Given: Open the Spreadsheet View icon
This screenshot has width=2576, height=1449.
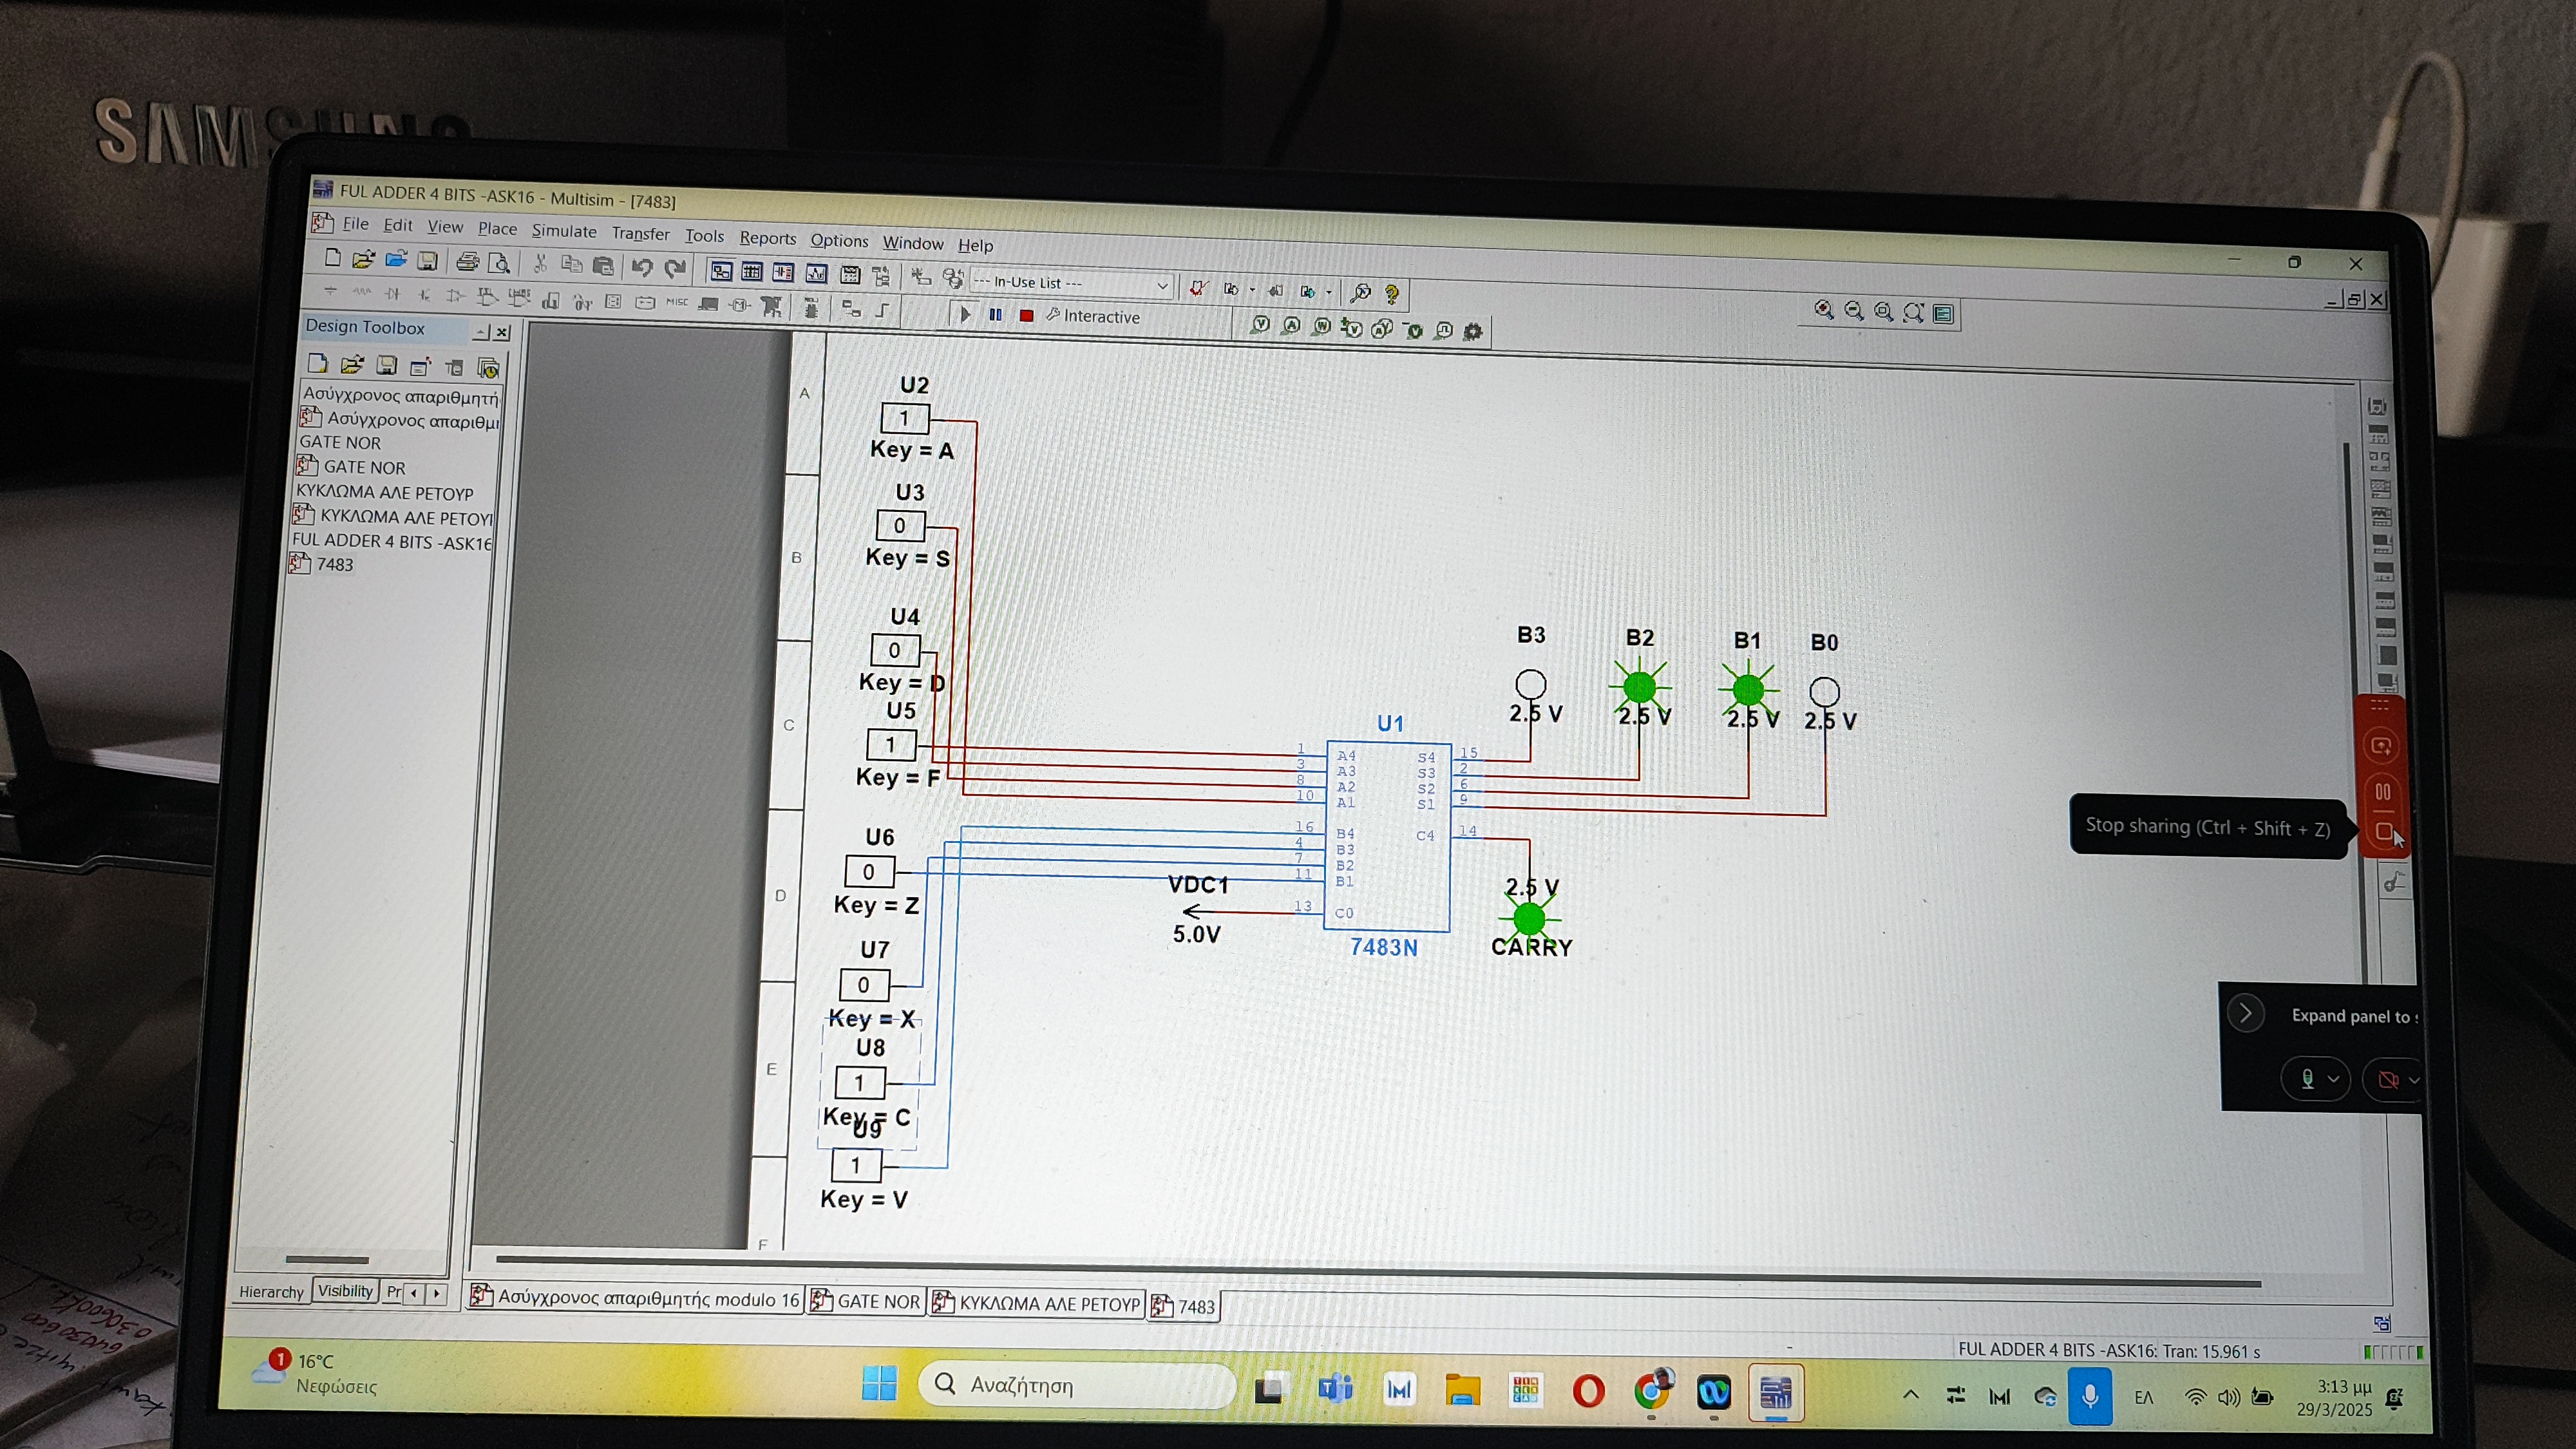Looking at the screenshot, I should 752,272.
